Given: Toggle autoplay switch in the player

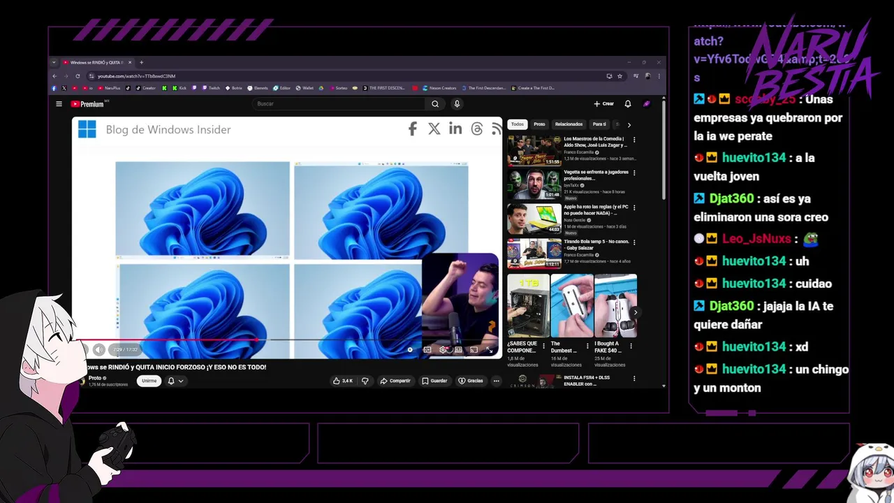Looking at the screenshot, I should 410,349.
